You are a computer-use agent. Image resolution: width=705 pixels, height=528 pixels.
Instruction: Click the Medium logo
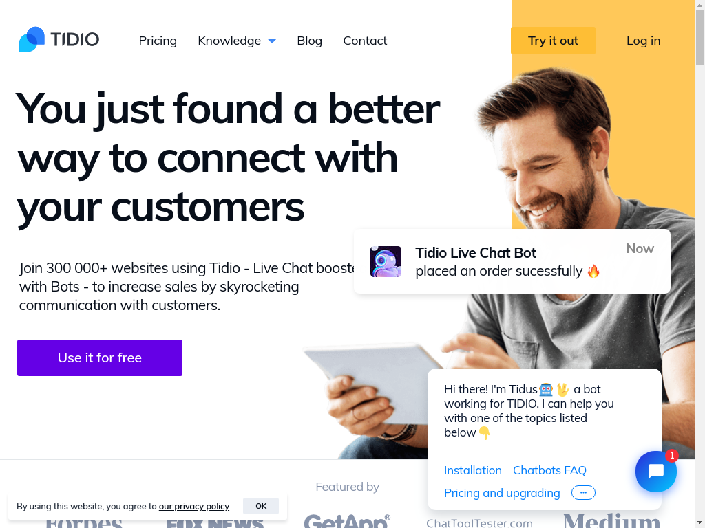pyautogui.click(x=611, y=520)
